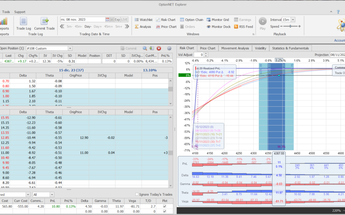Switch to the Movement Analysis tab
This screenshot has height=215, width=345.
click(235, 48)
